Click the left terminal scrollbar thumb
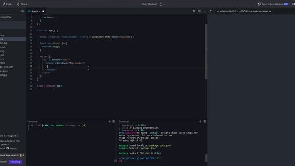 coord(115,161)
